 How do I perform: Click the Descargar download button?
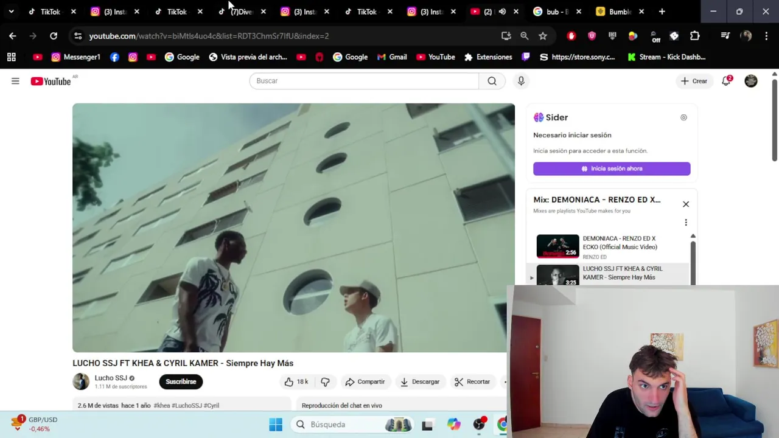coord(420,382)
